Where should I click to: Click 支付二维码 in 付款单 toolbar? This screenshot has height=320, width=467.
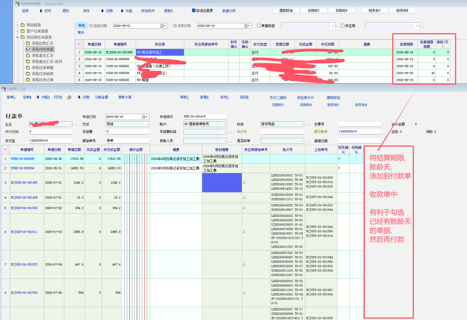click(x=278, y=98)
